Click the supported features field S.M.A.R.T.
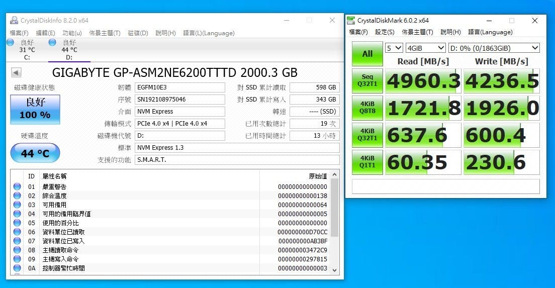 point(237,159)
